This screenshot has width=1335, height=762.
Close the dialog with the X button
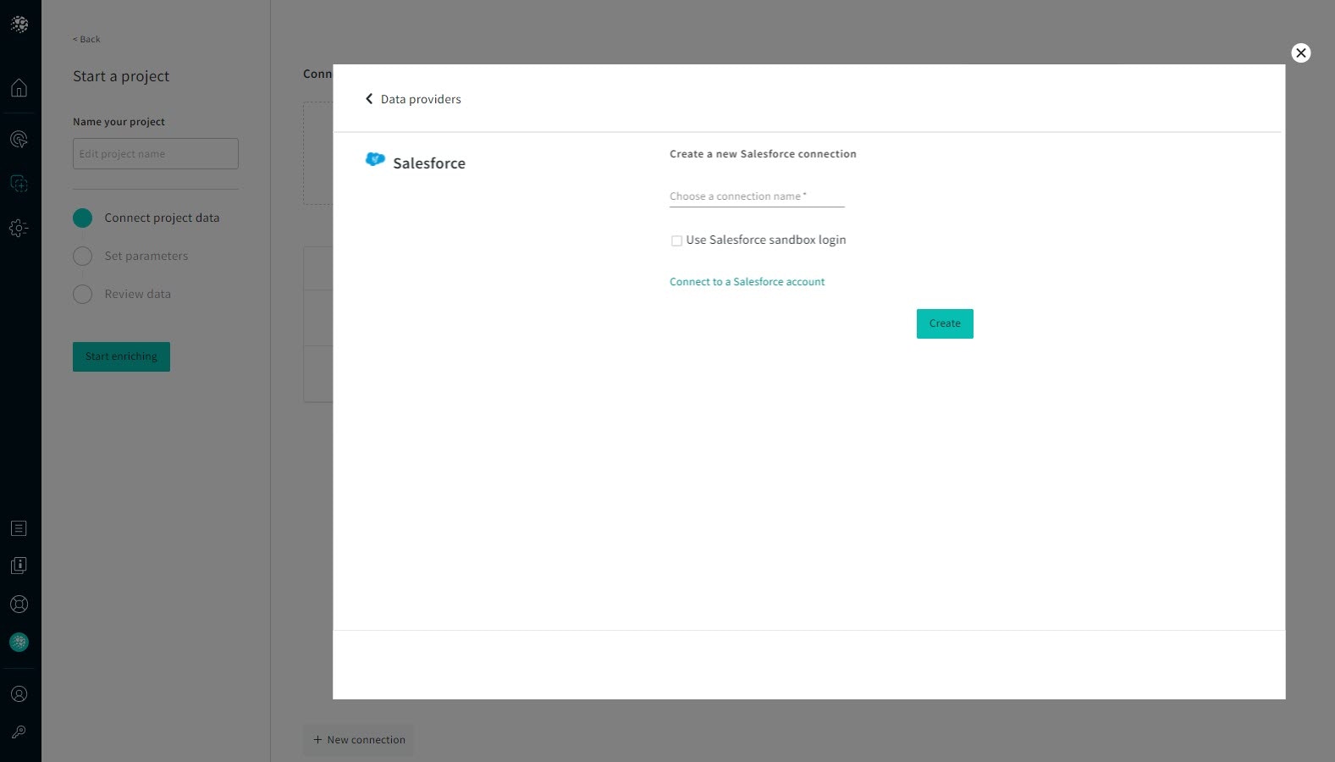(1301, 52)
